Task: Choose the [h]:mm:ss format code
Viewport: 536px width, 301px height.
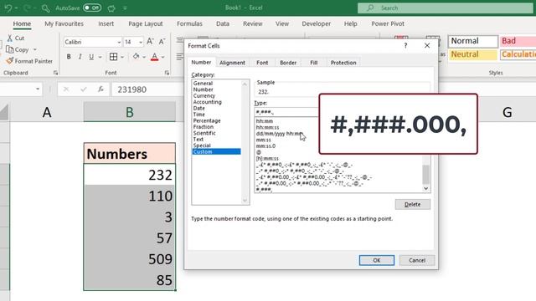Action: 267,159
